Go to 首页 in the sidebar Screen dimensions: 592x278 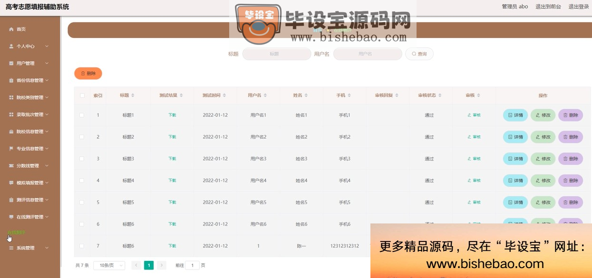point(21,29)
